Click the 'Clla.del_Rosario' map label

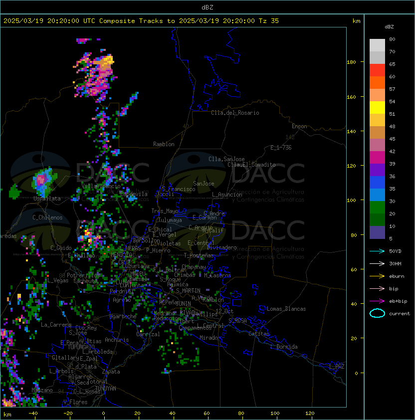coord(235,113)
